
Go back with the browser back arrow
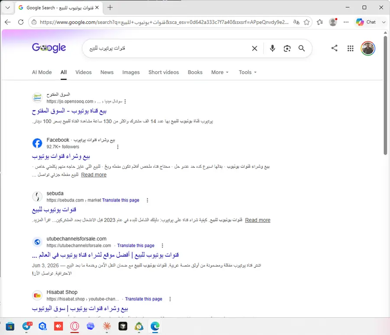tap(8, 22)
